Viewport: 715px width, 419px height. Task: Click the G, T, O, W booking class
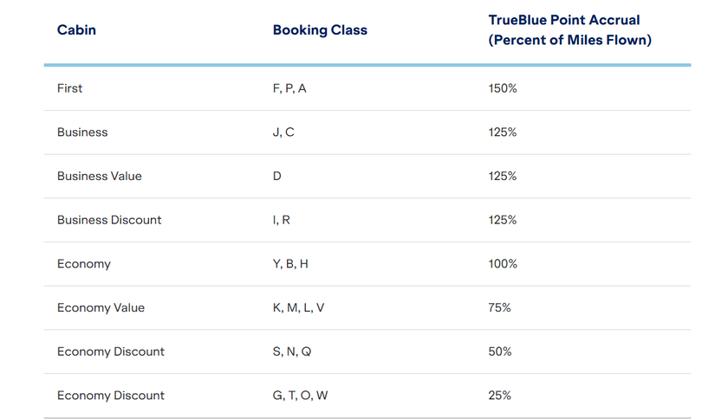pos(300,396)
